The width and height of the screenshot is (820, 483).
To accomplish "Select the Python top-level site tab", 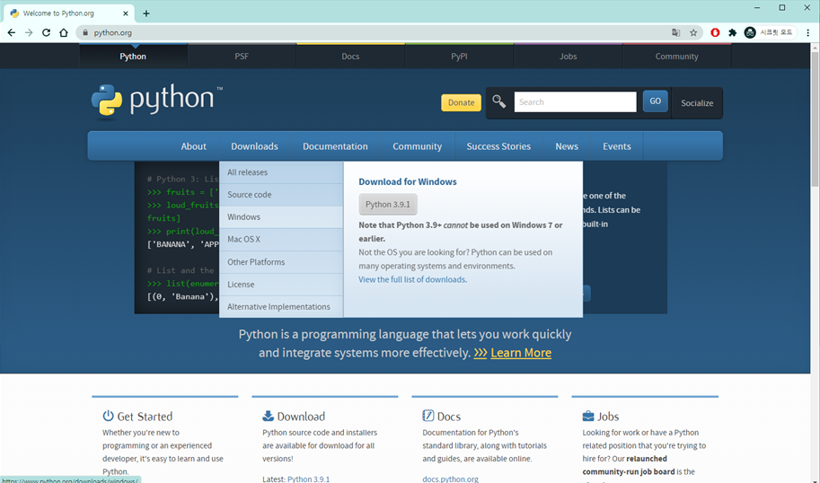I will (133, 56).
